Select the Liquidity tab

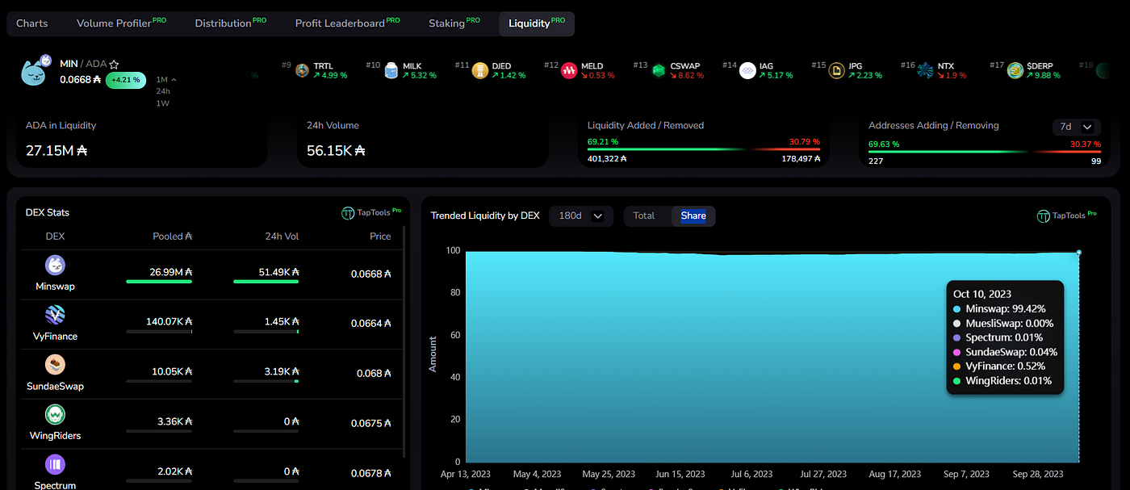pyautogui.click(x=537, y=23)
